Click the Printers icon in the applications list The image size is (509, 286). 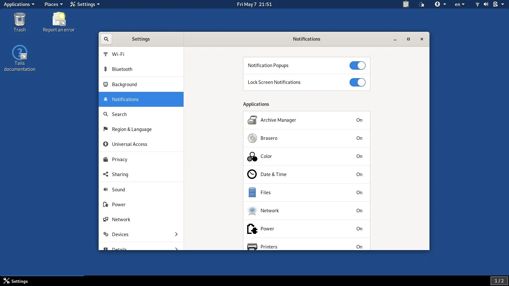252,247
